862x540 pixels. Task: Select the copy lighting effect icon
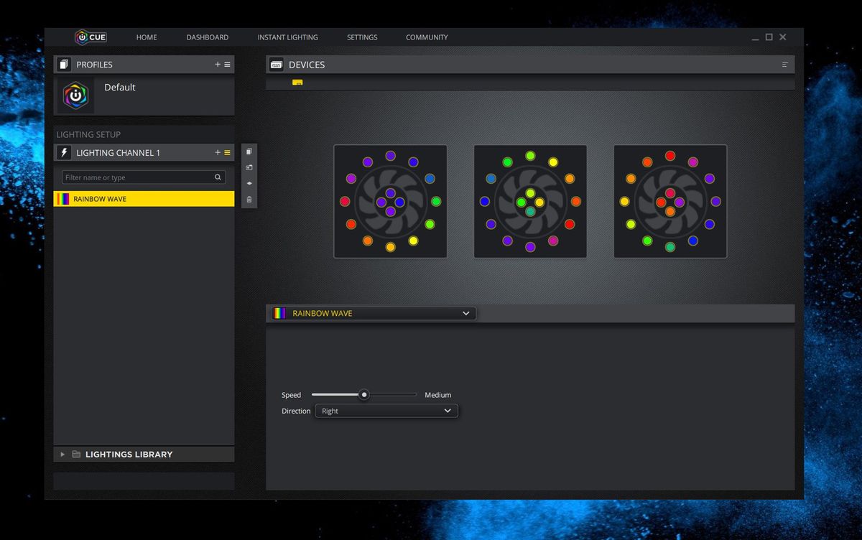point(249,152)
